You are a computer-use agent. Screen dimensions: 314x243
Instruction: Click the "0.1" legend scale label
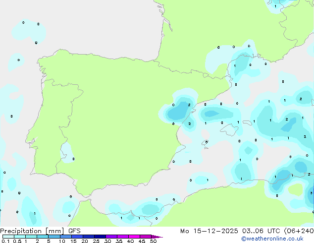5,241
